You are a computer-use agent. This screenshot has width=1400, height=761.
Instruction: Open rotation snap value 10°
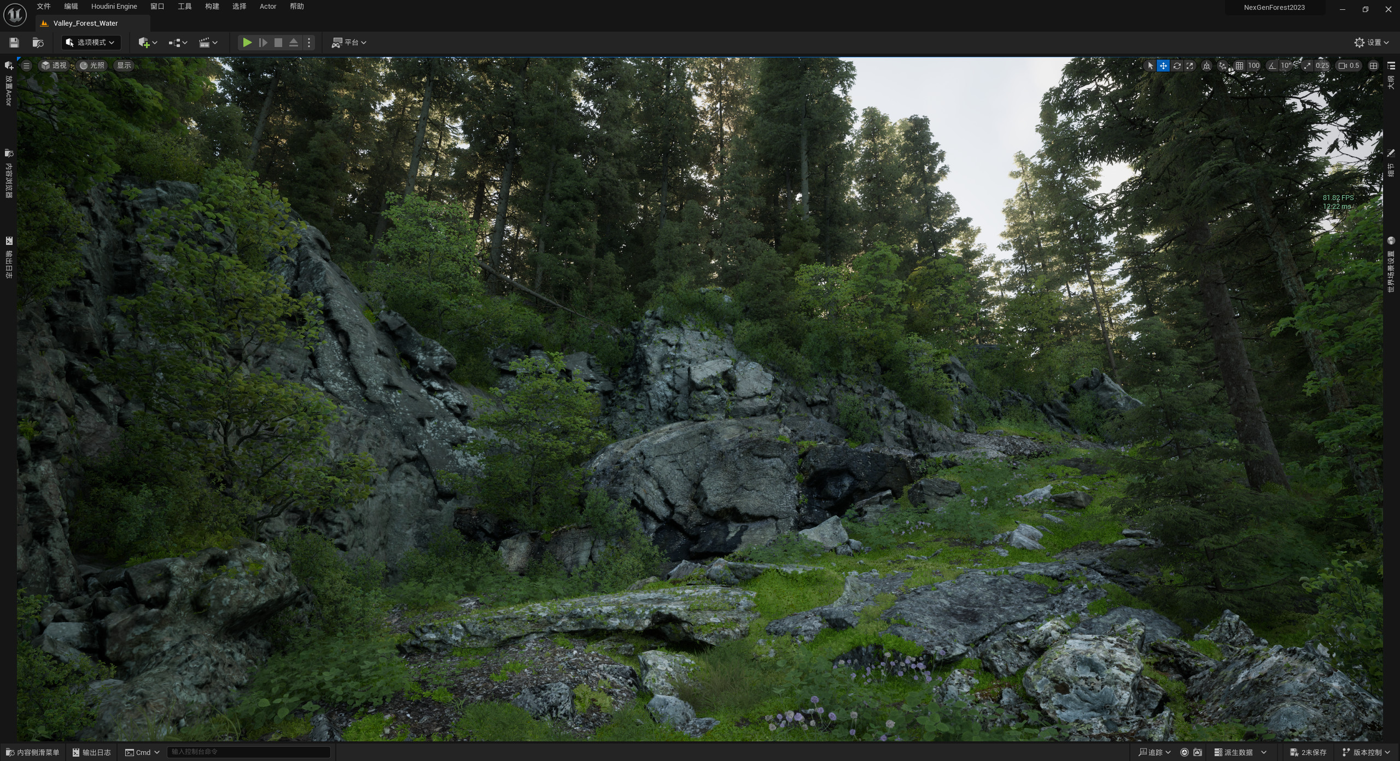[x=1286, y=66]
